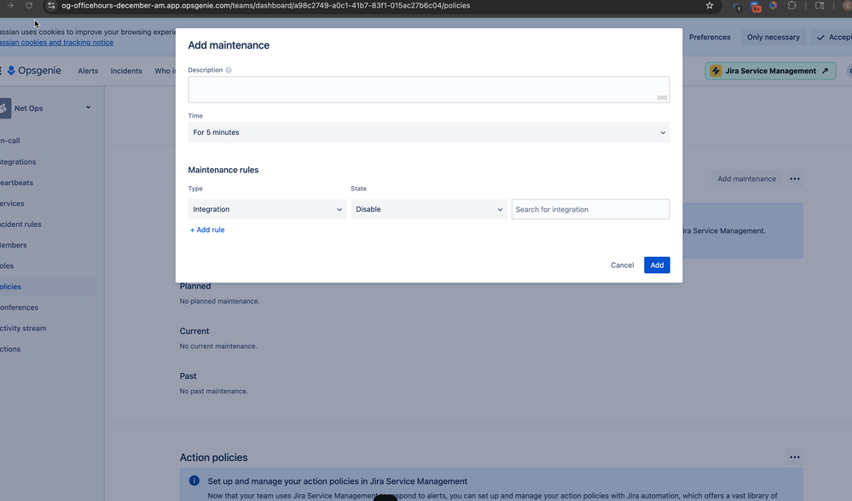Screen dimensions: 852x501
Task: Open the browser extensions puzzle icon
Action: 791,5
